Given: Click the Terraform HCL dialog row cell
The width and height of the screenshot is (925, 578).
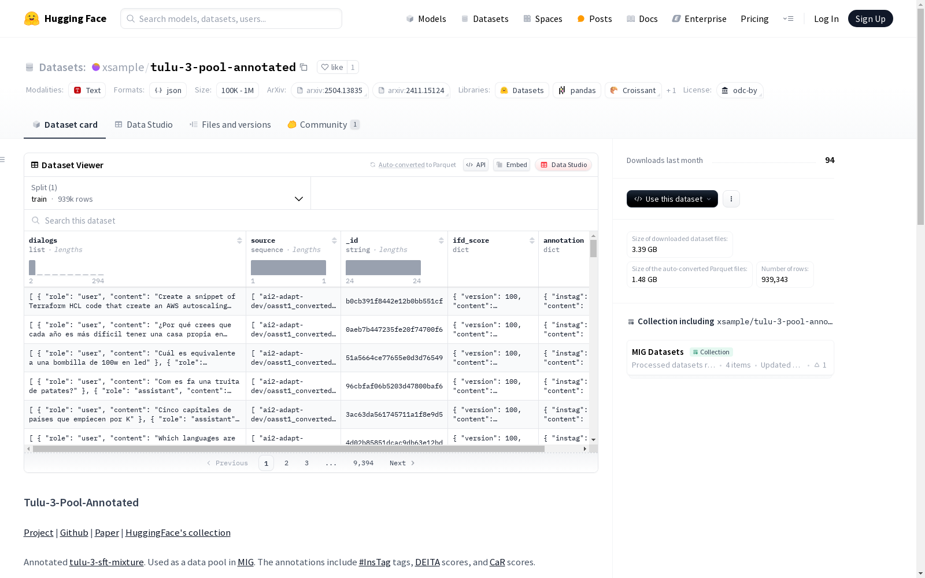Looking at the screenshot, I should pos(135,301).
